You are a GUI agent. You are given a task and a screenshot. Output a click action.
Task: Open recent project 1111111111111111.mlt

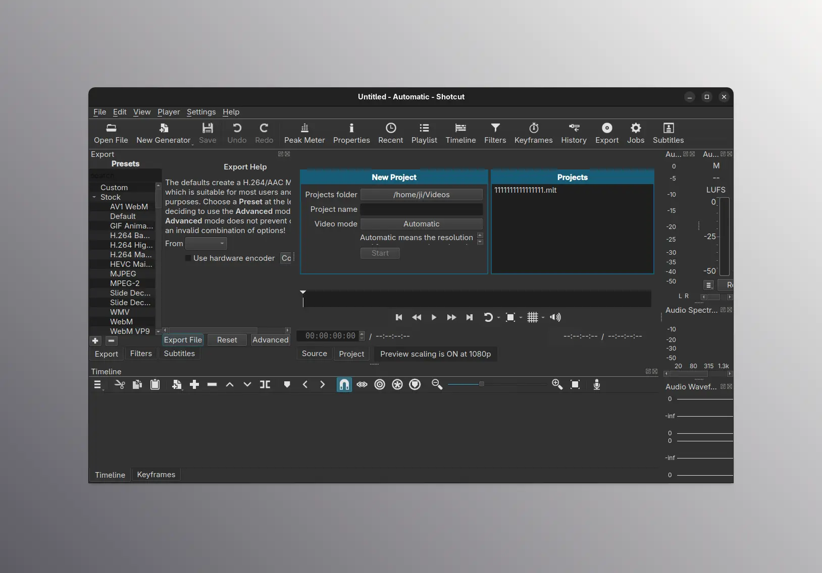click(x=526, y=190)
